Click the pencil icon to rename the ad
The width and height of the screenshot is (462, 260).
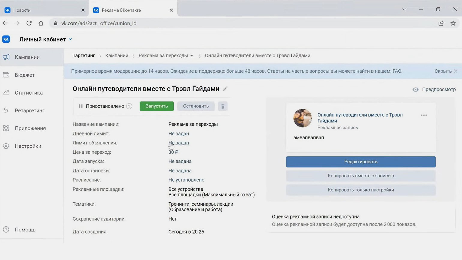click(225, 89)
